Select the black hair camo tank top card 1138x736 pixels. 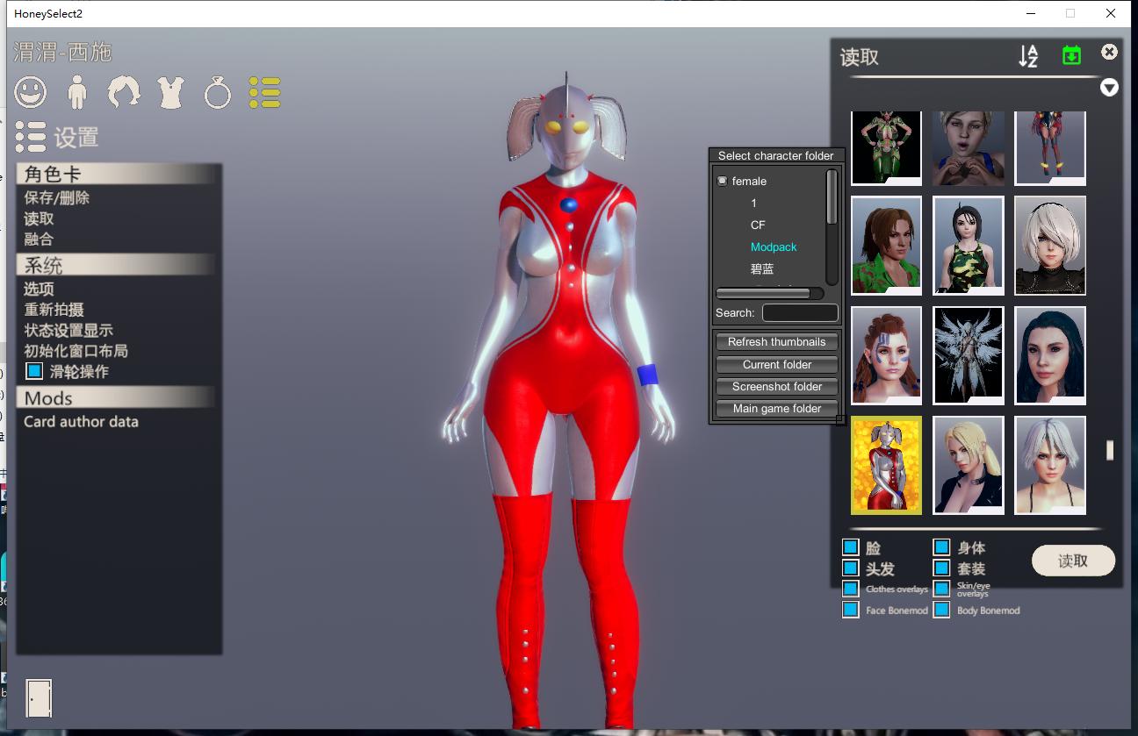click(x=969, y=246)
